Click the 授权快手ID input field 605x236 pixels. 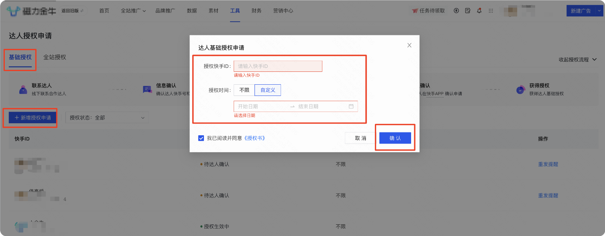pyautogui.click(x=278, y=66)
